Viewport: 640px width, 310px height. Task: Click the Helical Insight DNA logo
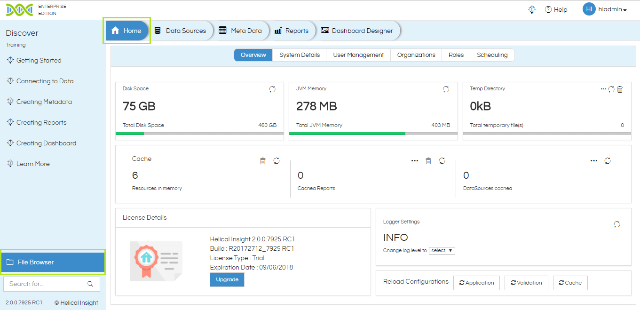pos(19,9)
